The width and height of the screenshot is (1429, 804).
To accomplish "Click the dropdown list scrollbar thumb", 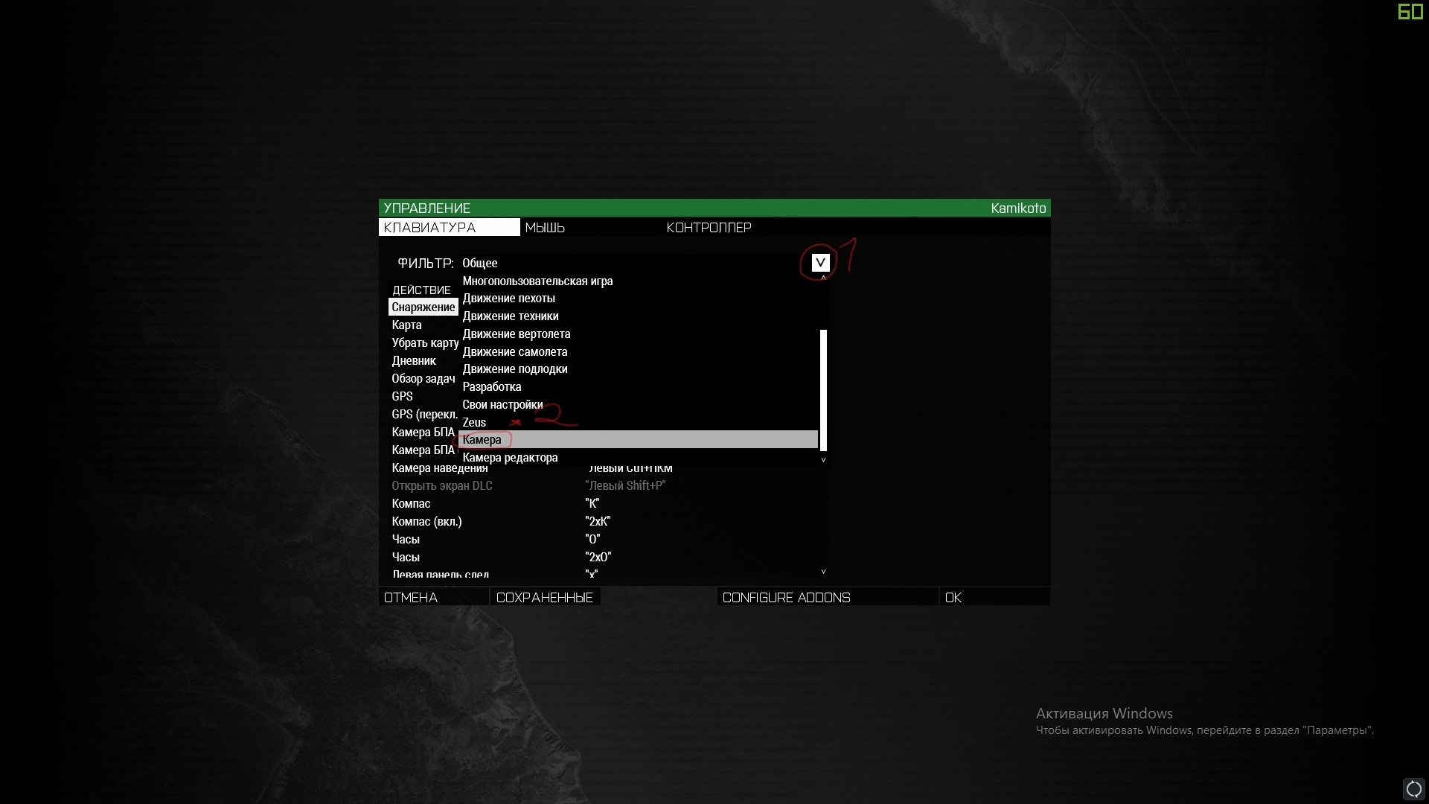I will tap(823, 390).
